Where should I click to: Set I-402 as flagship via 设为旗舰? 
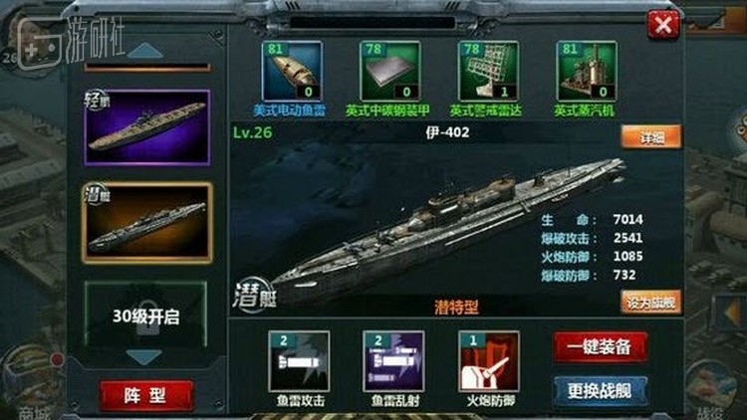pos(651,302)
